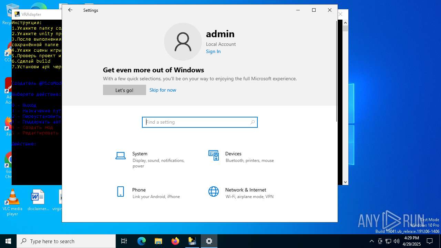Click the Settings window vertical scrollbar
Viewport: 441px width, 248px height.
coord(337,71)
